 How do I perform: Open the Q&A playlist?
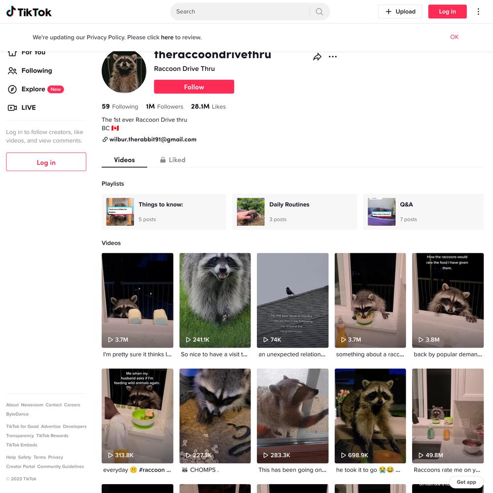(x=423, y=211)
